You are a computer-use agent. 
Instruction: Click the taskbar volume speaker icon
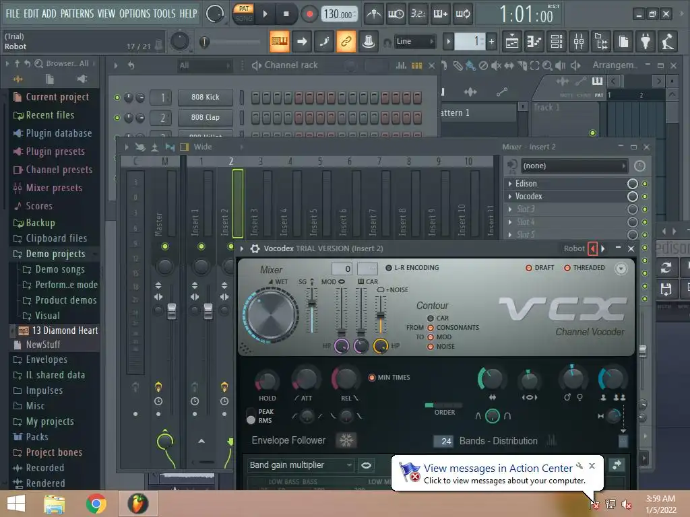[626, 504]
